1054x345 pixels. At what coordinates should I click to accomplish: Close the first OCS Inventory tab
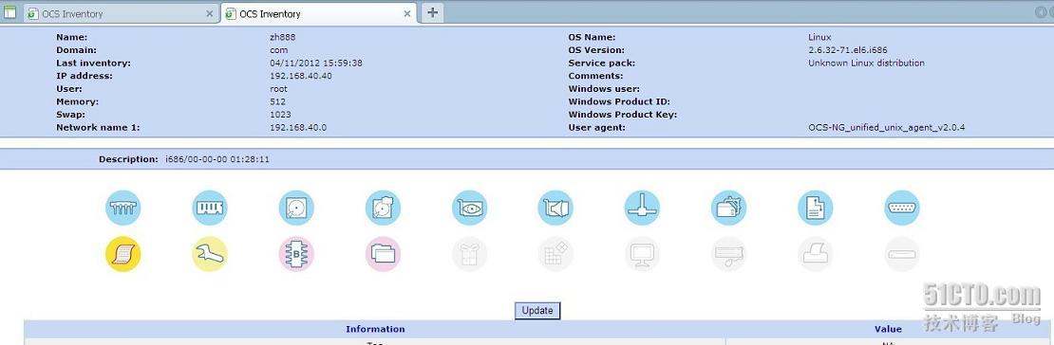(209, 13)
